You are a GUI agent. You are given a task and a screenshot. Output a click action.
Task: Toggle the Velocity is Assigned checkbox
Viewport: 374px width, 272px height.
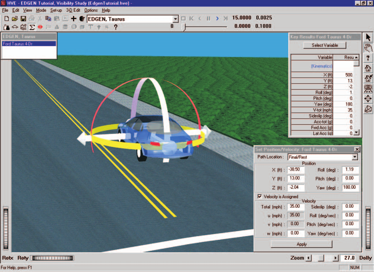(x=260, y=196)
